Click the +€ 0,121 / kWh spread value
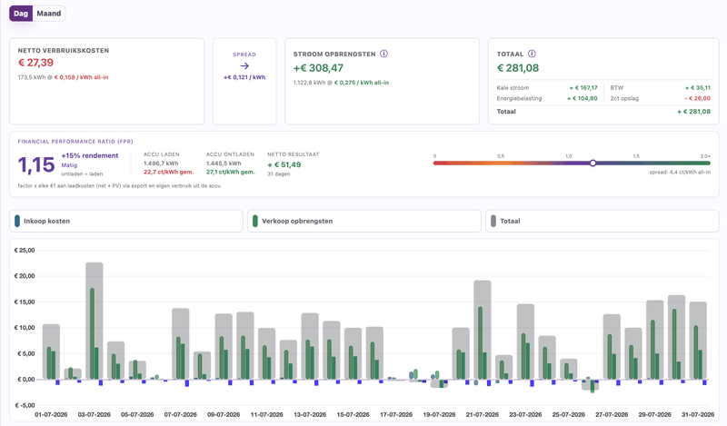Screen dimensions: 727x426 coord(244,77)
